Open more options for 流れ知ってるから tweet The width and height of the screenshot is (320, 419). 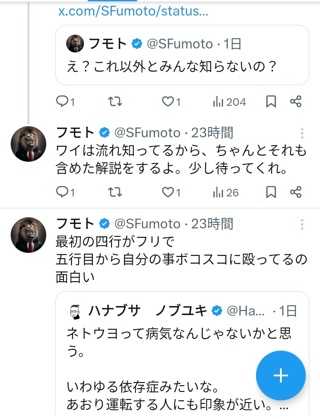coord(302,133)
